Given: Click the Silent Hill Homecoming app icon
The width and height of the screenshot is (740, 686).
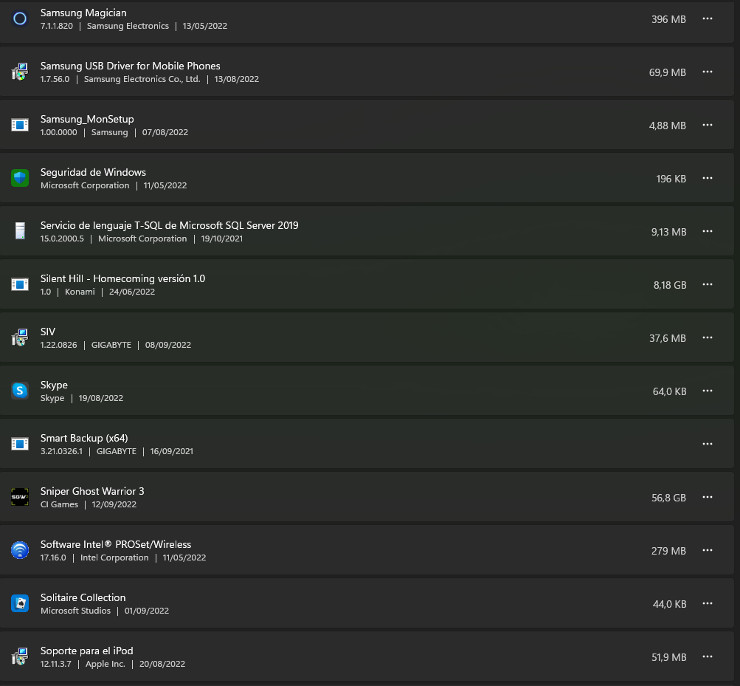Looking at the screenshot, I should click(20, 284).
